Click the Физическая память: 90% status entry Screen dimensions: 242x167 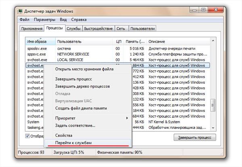coord(119,153)
